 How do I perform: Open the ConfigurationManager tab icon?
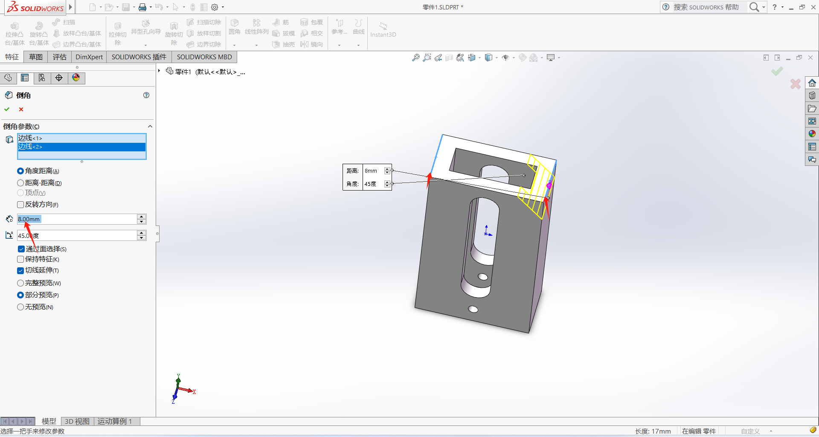click(x=42, y=78)
